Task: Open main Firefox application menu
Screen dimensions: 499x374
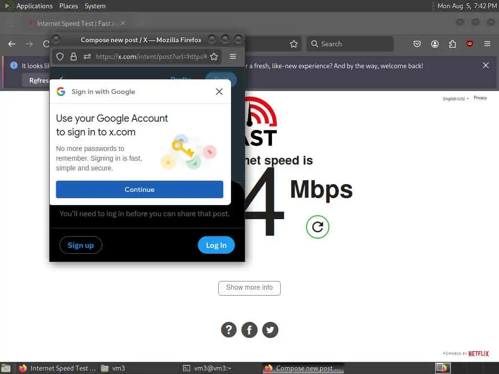Action: coord(487,44)
